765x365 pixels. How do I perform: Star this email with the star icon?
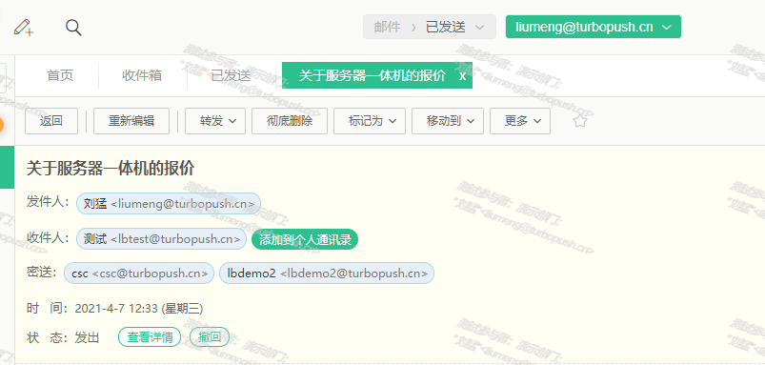[x=579, y=121]
